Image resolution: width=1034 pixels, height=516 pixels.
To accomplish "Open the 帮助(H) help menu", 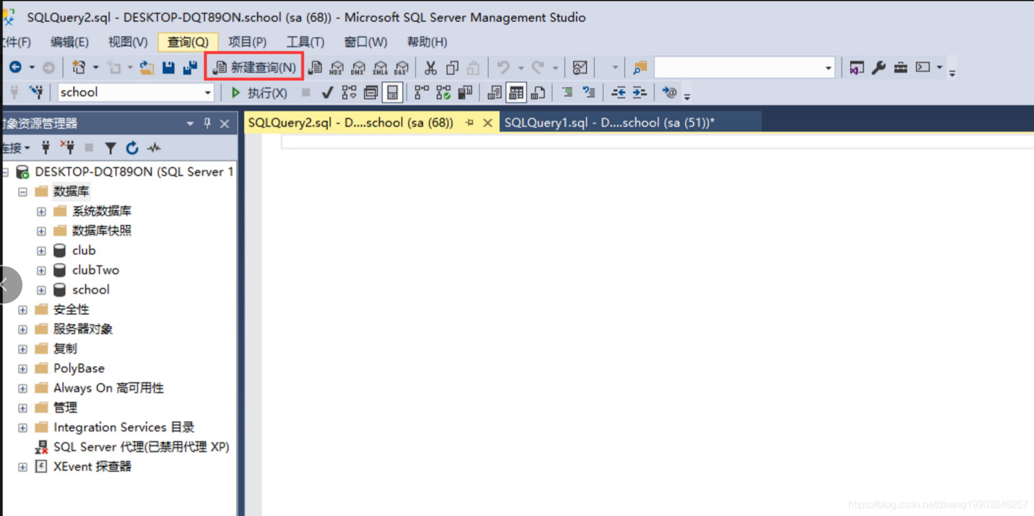I will tap(427, 42).
